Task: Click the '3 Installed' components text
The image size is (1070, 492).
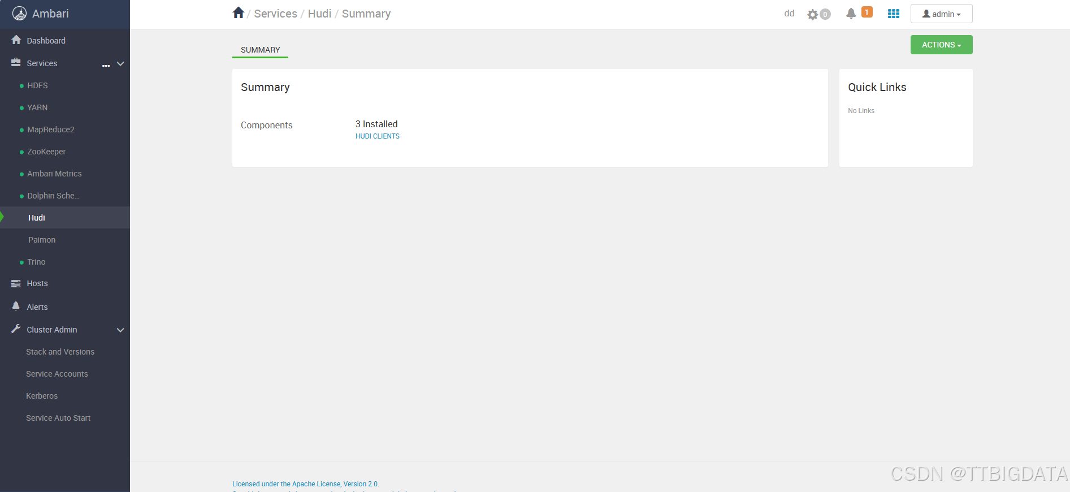Action: click(x=376, y=124)
